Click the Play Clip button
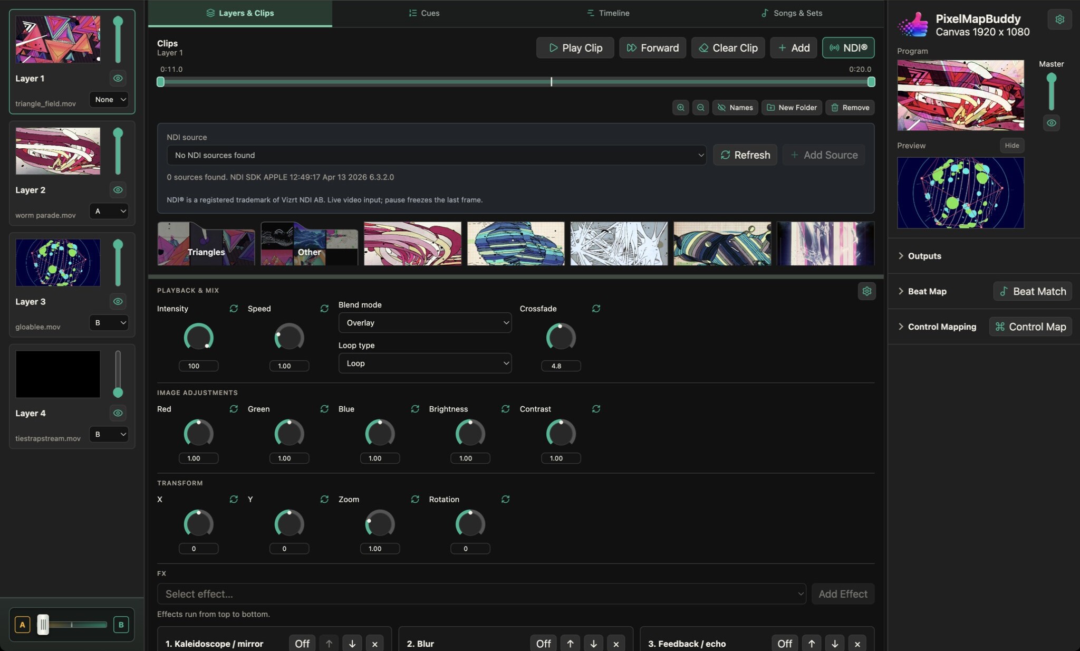This screenshot has height=651, width=1080. pos(575,47)
